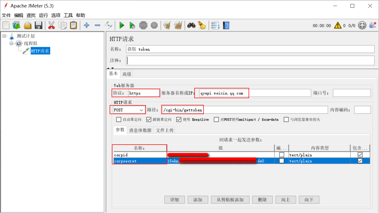Collapse the 线程组 tree node
379x213 pixels.
11,43
